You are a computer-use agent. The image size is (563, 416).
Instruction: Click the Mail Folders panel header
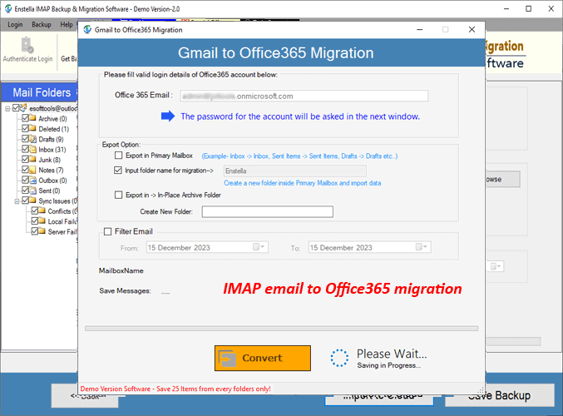tap(40, 92)
